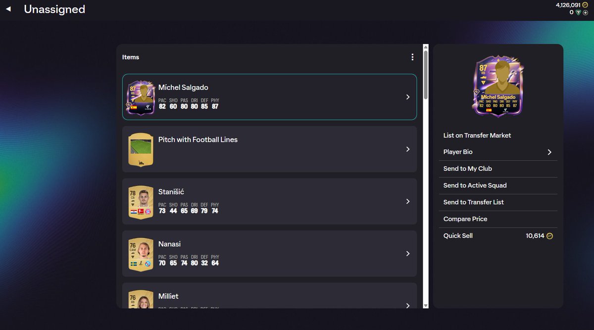Select Míchel Salgado card thumbnail in list

pyautogui.click(x=141, y=97)
